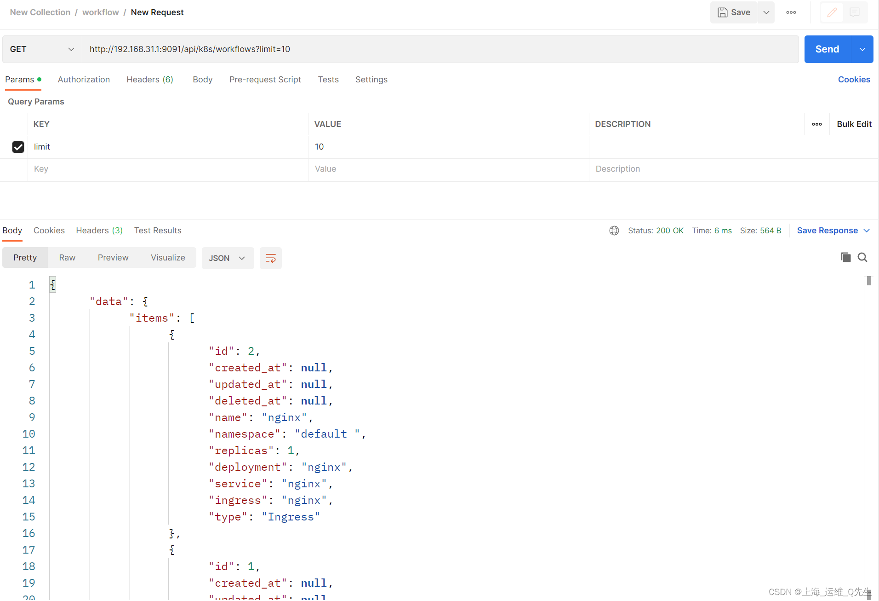
Task: Click response line number 10
Action: (29, 434)
